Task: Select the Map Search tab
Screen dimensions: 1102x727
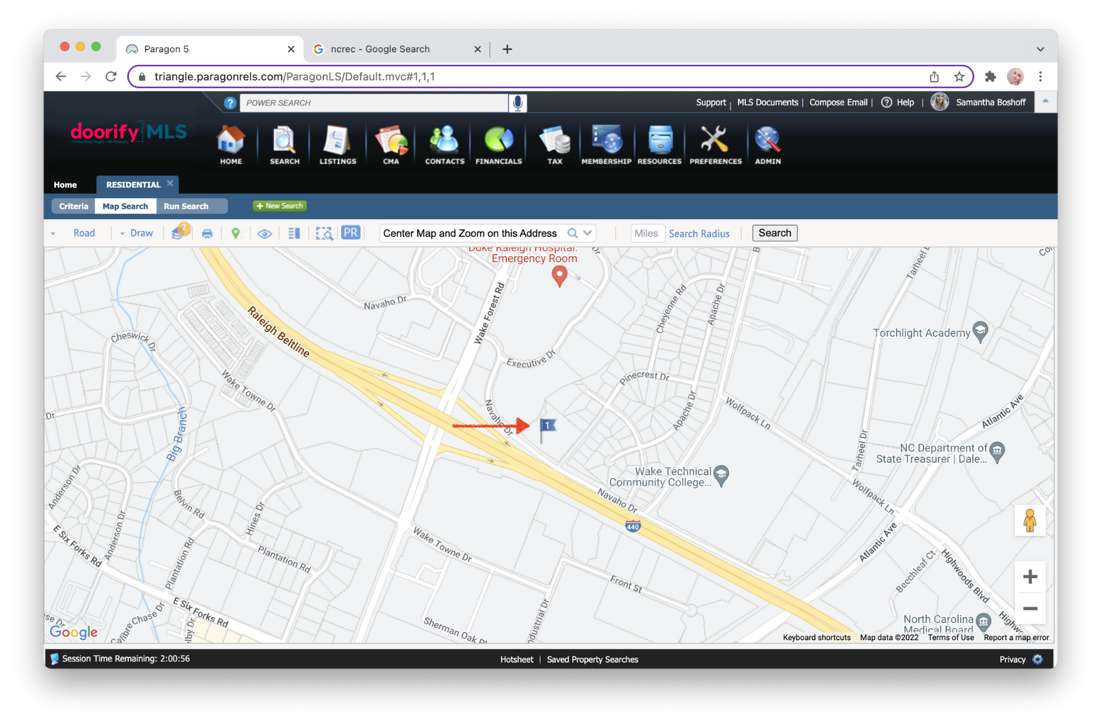Action: 125,206
